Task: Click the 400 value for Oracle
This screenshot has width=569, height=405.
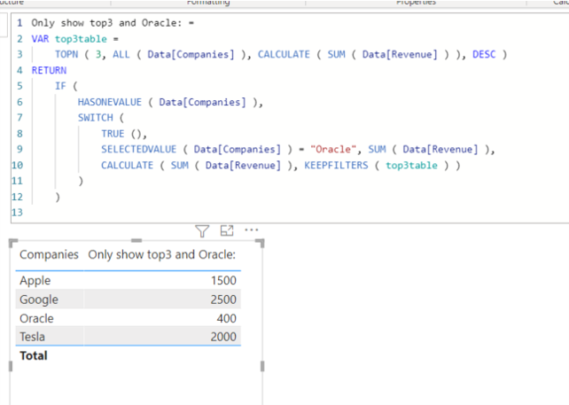Action: click(227, 318)
